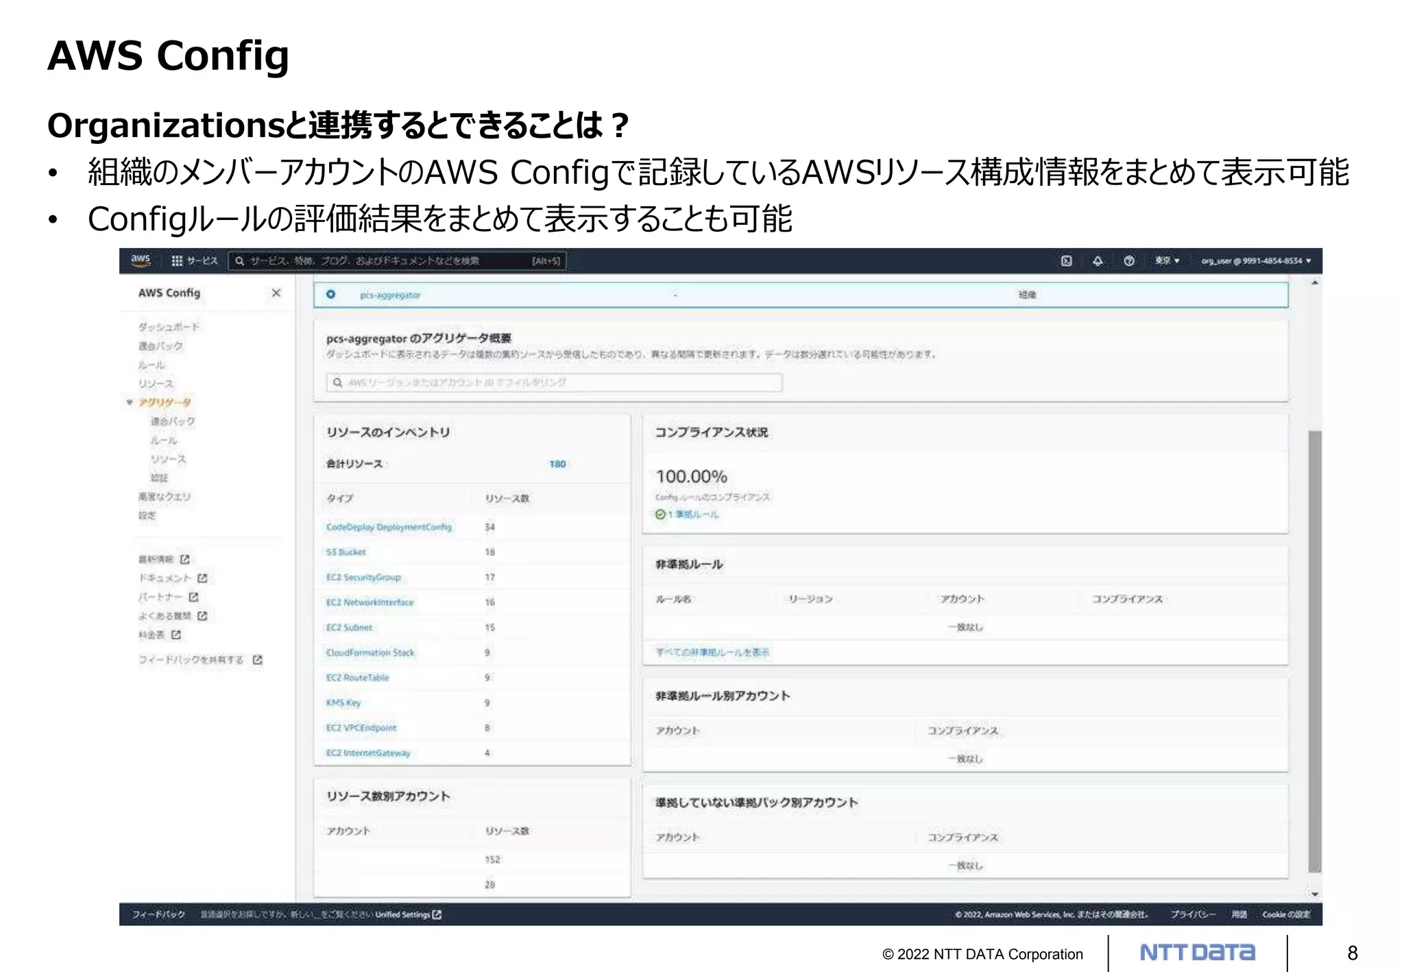Click the green compliant check icon
Screen dimensions: 1404x972
tap(660, 514)
